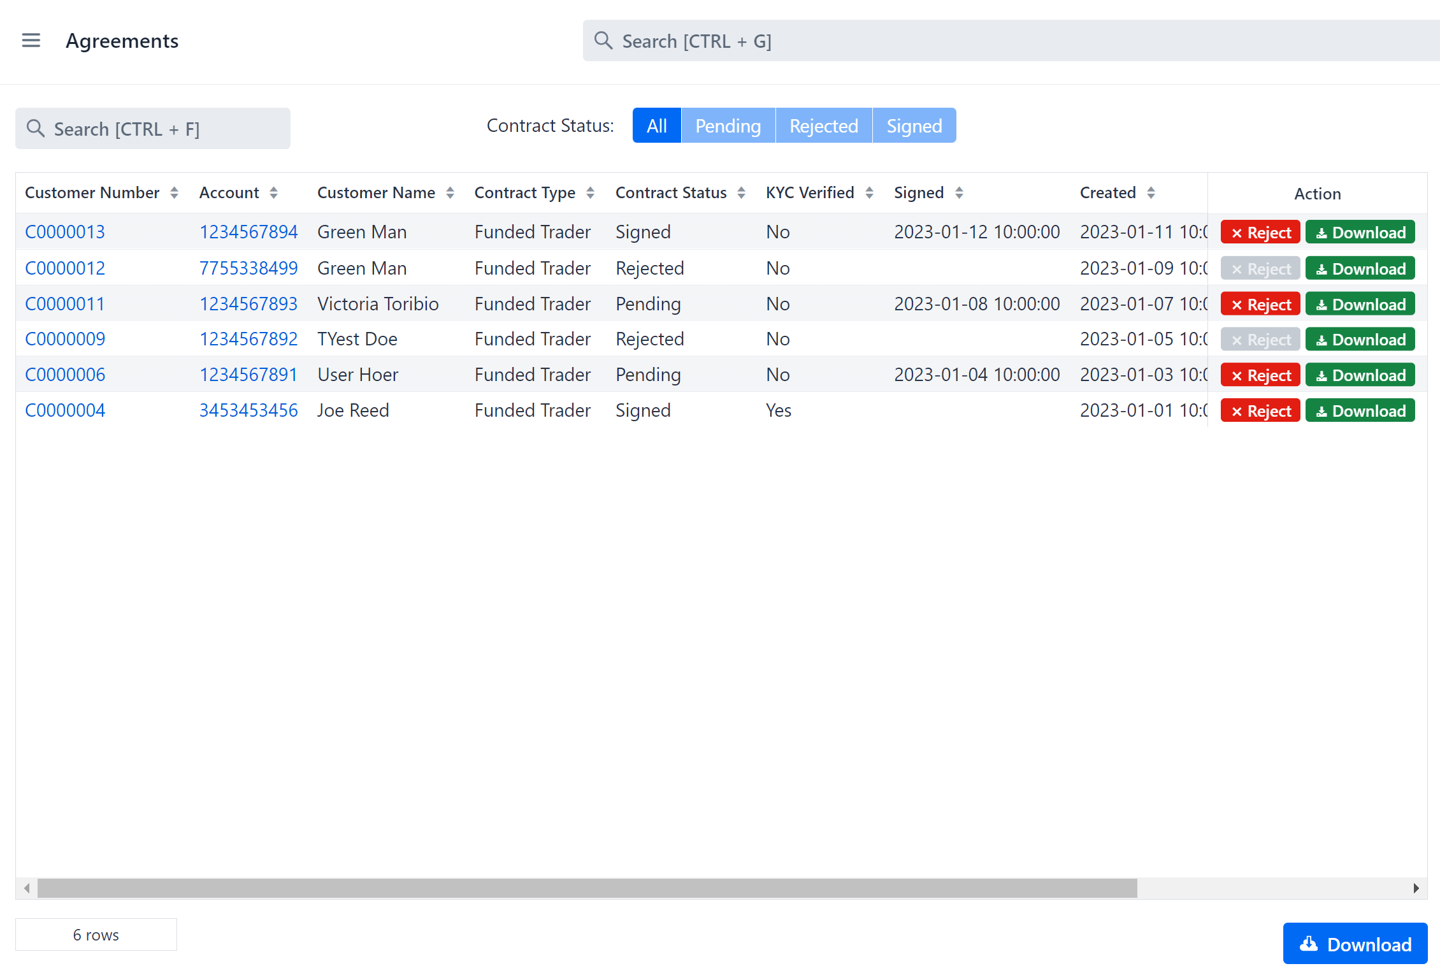This screenshot has height=980, width=1440.
Task: Open the hamburger navigation menu
Action: coord(31,41)
